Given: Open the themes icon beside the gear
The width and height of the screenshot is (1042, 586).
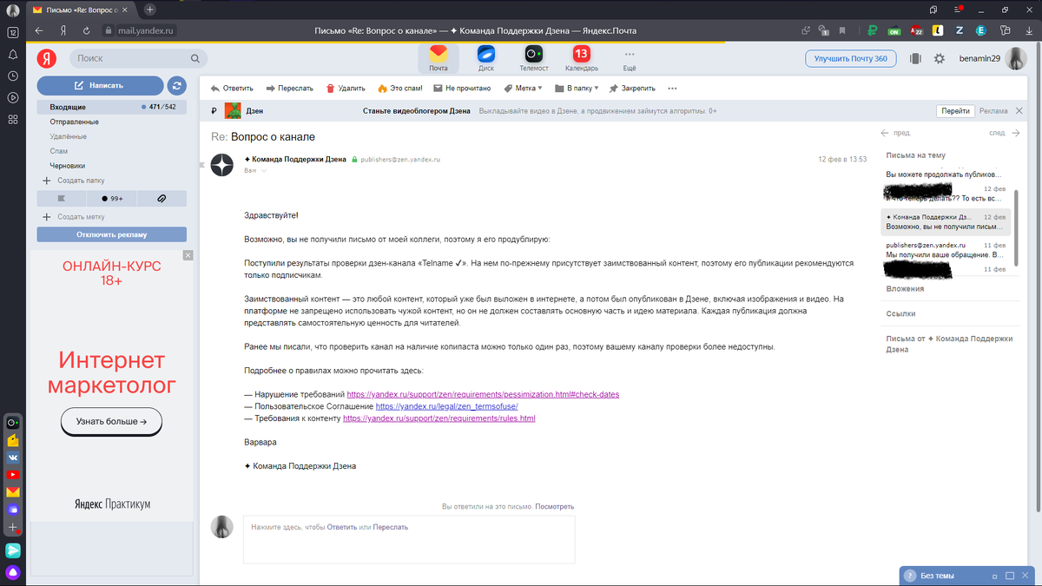Looking at the screenshot, I should point(915,58).
